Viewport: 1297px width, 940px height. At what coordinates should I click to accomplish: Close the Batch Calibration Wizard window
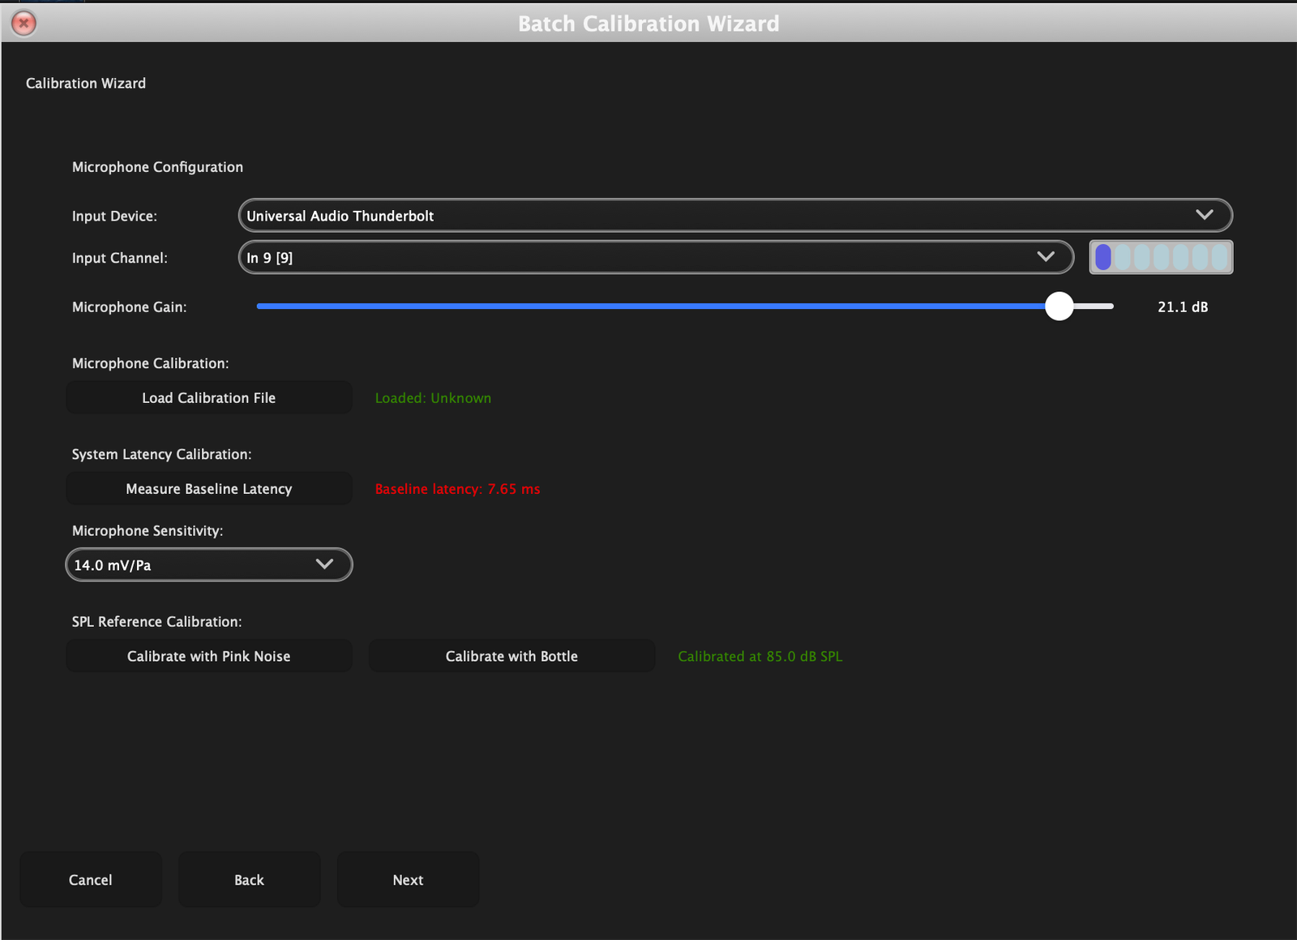[24, 24]
